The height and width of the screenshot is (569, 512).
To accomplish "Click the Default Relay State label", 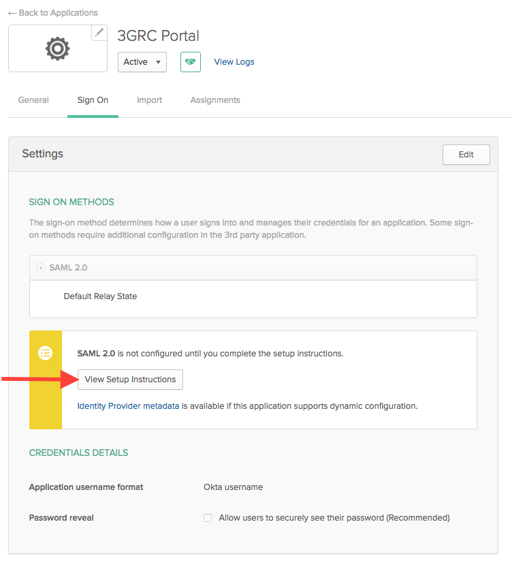I will click(x=101, y=296).
